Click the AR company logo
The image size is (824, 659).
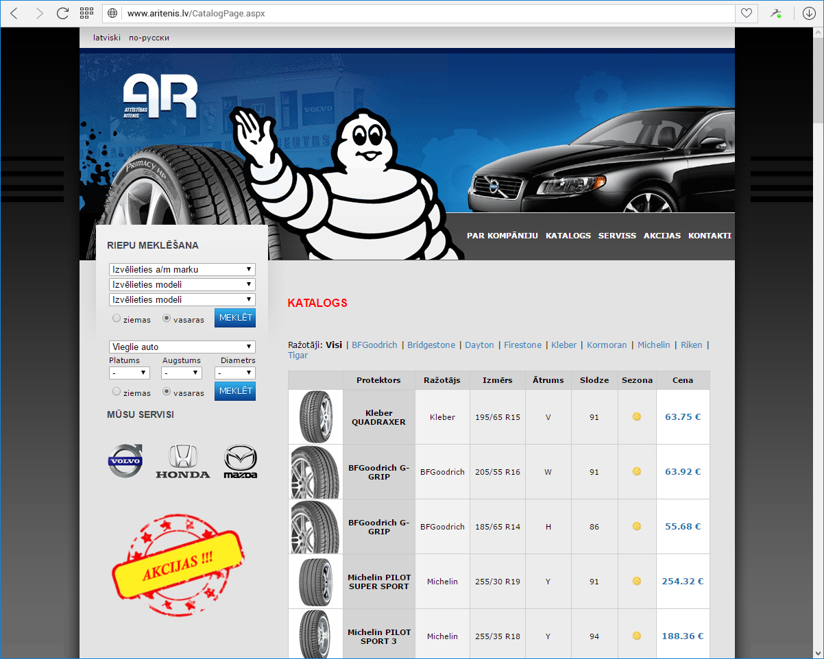click(160, 97)
